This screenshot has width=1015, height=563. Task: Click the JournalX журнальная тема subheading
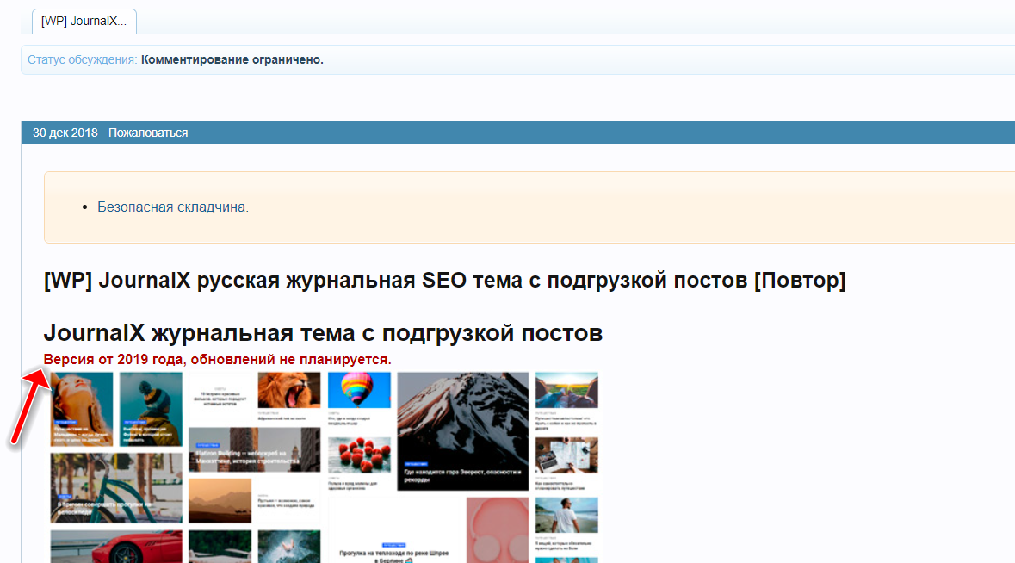323,333
